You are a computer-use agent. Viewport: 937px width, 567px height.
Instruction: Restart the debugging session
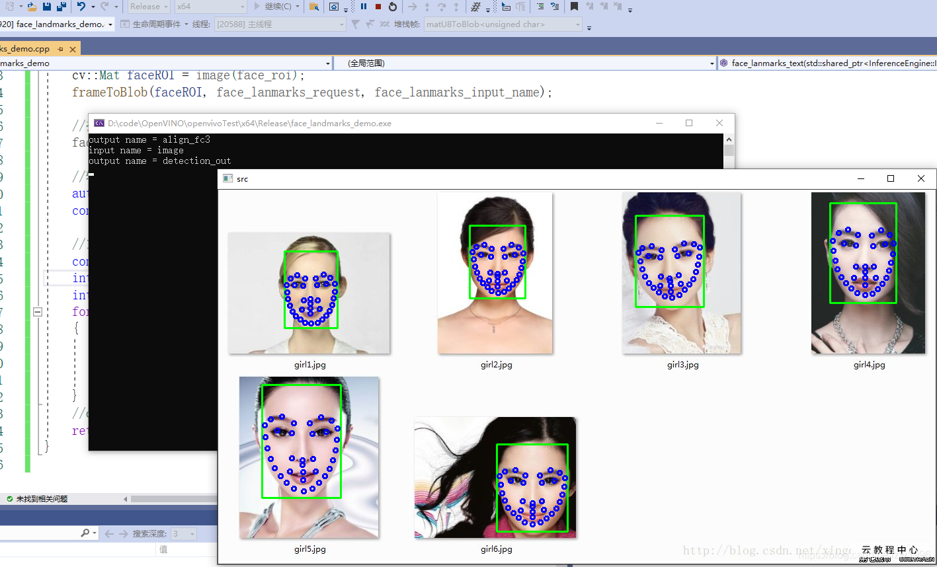pos(393,7)
